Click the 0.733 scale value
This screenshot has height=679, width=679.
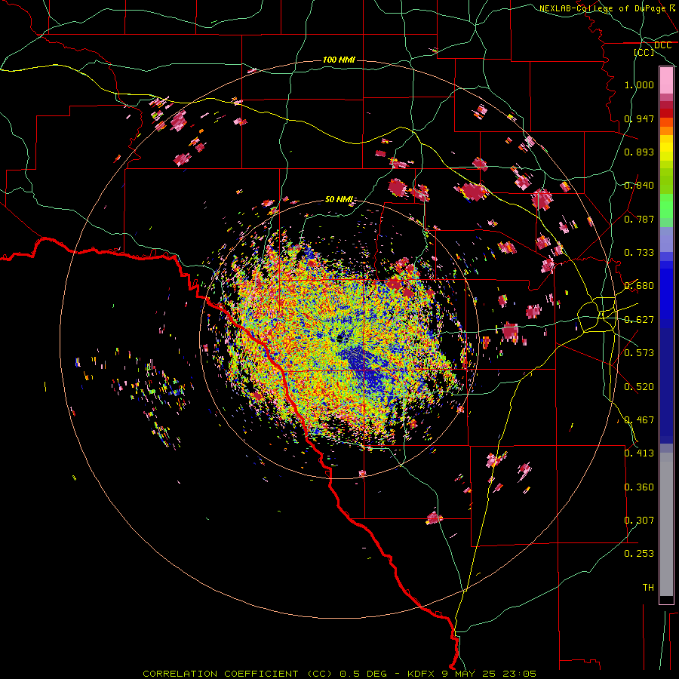(639, 253)
